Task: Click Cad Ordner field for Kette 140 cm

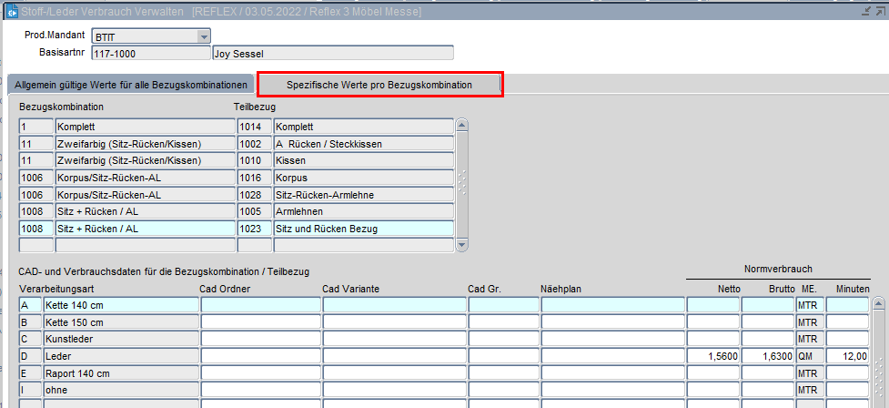Action: [259, 305]
